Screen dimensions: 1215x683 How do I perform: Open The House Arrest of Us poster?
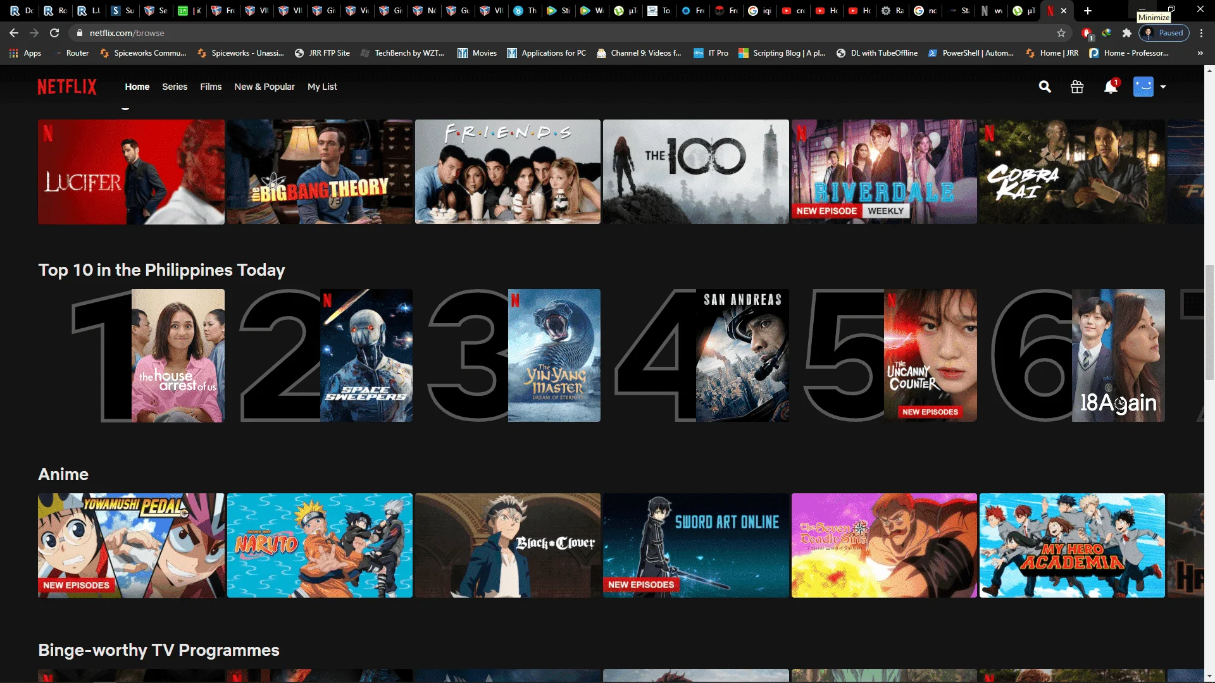(x=178, y=355)
